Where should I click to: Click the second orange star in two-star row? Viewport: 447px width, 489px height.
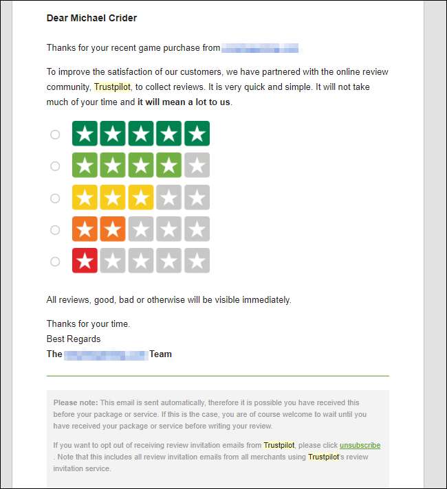(x=113, y=229)
